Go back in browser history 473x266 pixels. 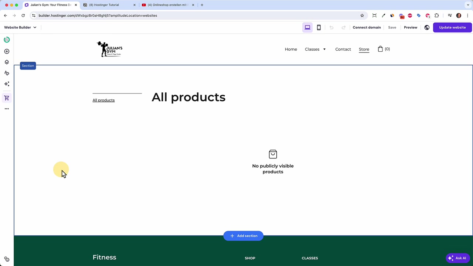click(6, 16)
